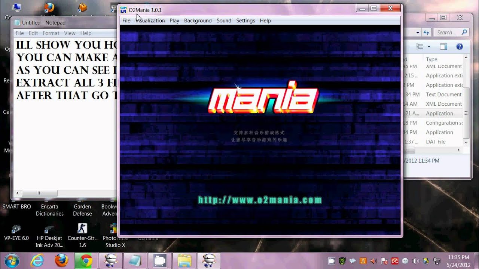The height and width of the screenshot is (269, 479).
Task: Open the Action Center flag tray icon
Action: pos(384,261)
